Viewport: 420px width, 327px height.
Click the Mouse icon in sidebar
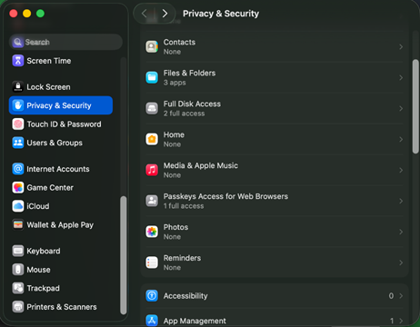(18, 270)
